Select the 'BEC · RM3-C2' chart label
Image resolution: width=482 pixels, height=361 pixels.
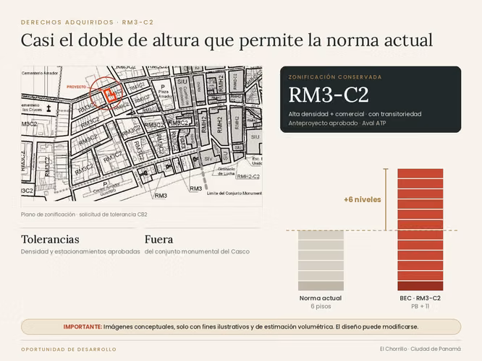[420, 298]
